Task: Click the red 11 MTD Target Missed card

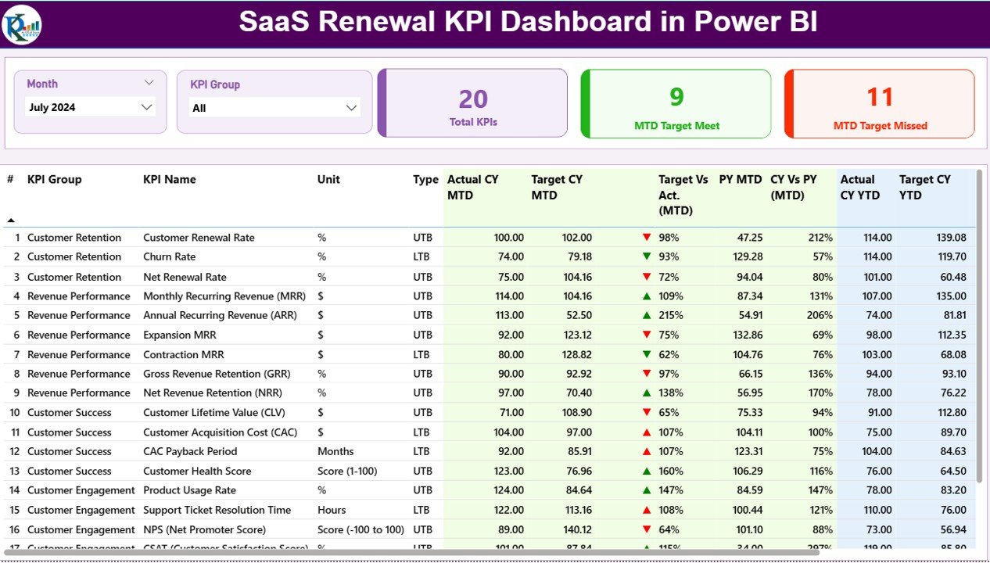Action: click(879, 102)
